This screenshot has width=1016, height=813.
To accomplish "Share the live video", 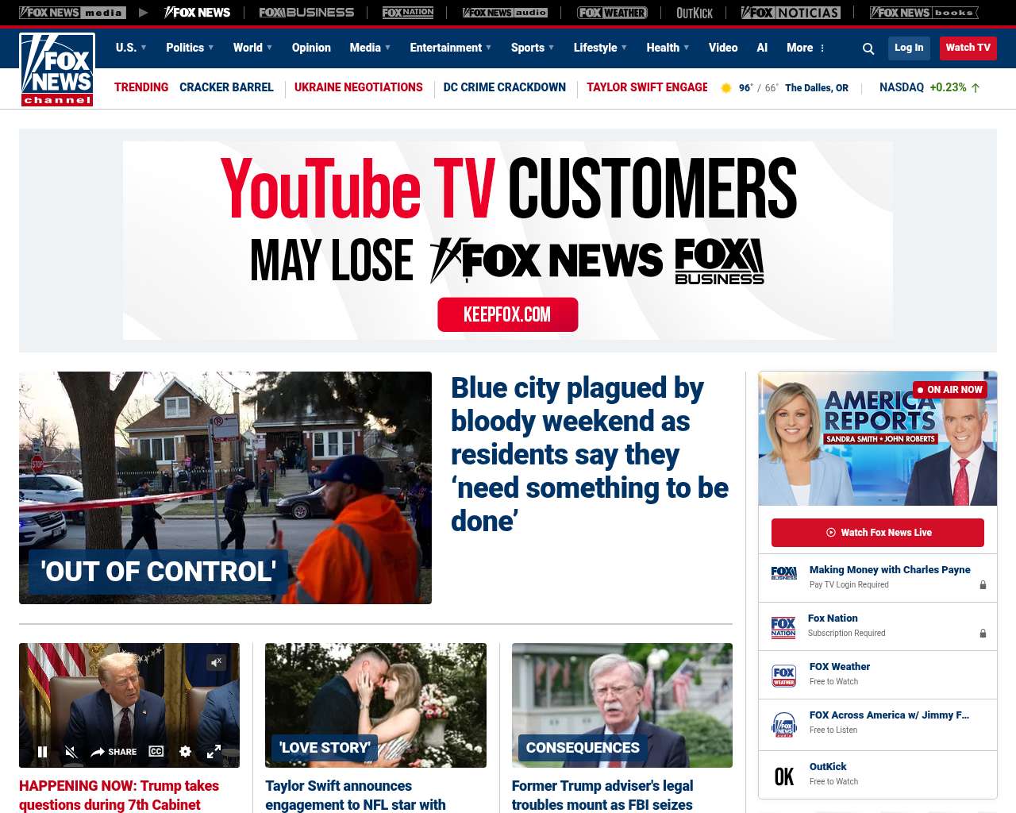I will (114, 752).
